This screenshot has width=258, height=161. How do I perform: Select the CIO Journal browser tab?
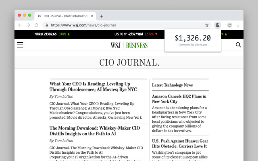click(x=65, y=16)
